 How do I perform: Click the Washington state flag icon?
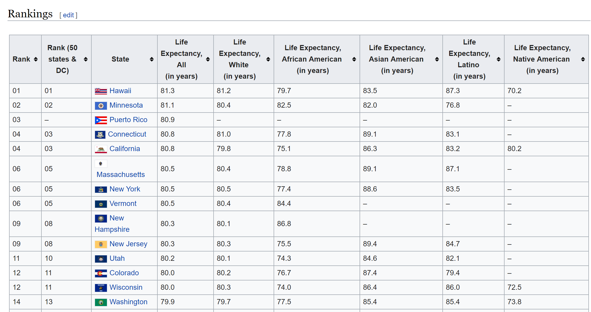click(101, 302)
